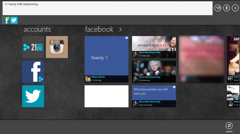Click Mirza Bilal Ahmed Baig on 'miss you' post
This screenshot has width=240, height=134.
150,102
